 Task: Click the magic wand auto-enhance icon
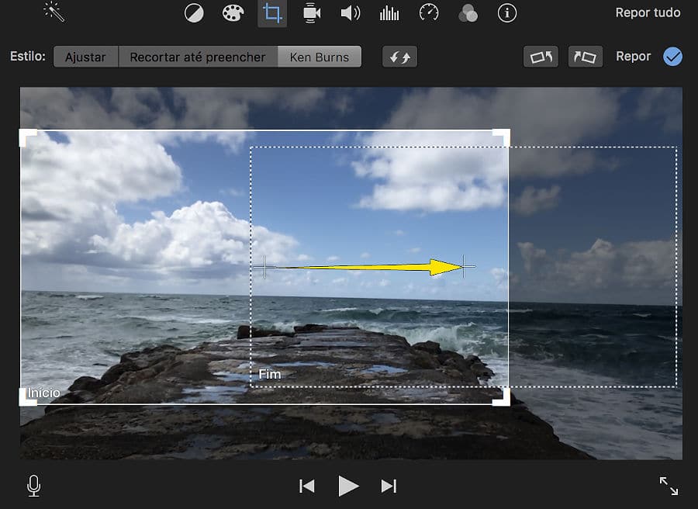pos(54,12)
